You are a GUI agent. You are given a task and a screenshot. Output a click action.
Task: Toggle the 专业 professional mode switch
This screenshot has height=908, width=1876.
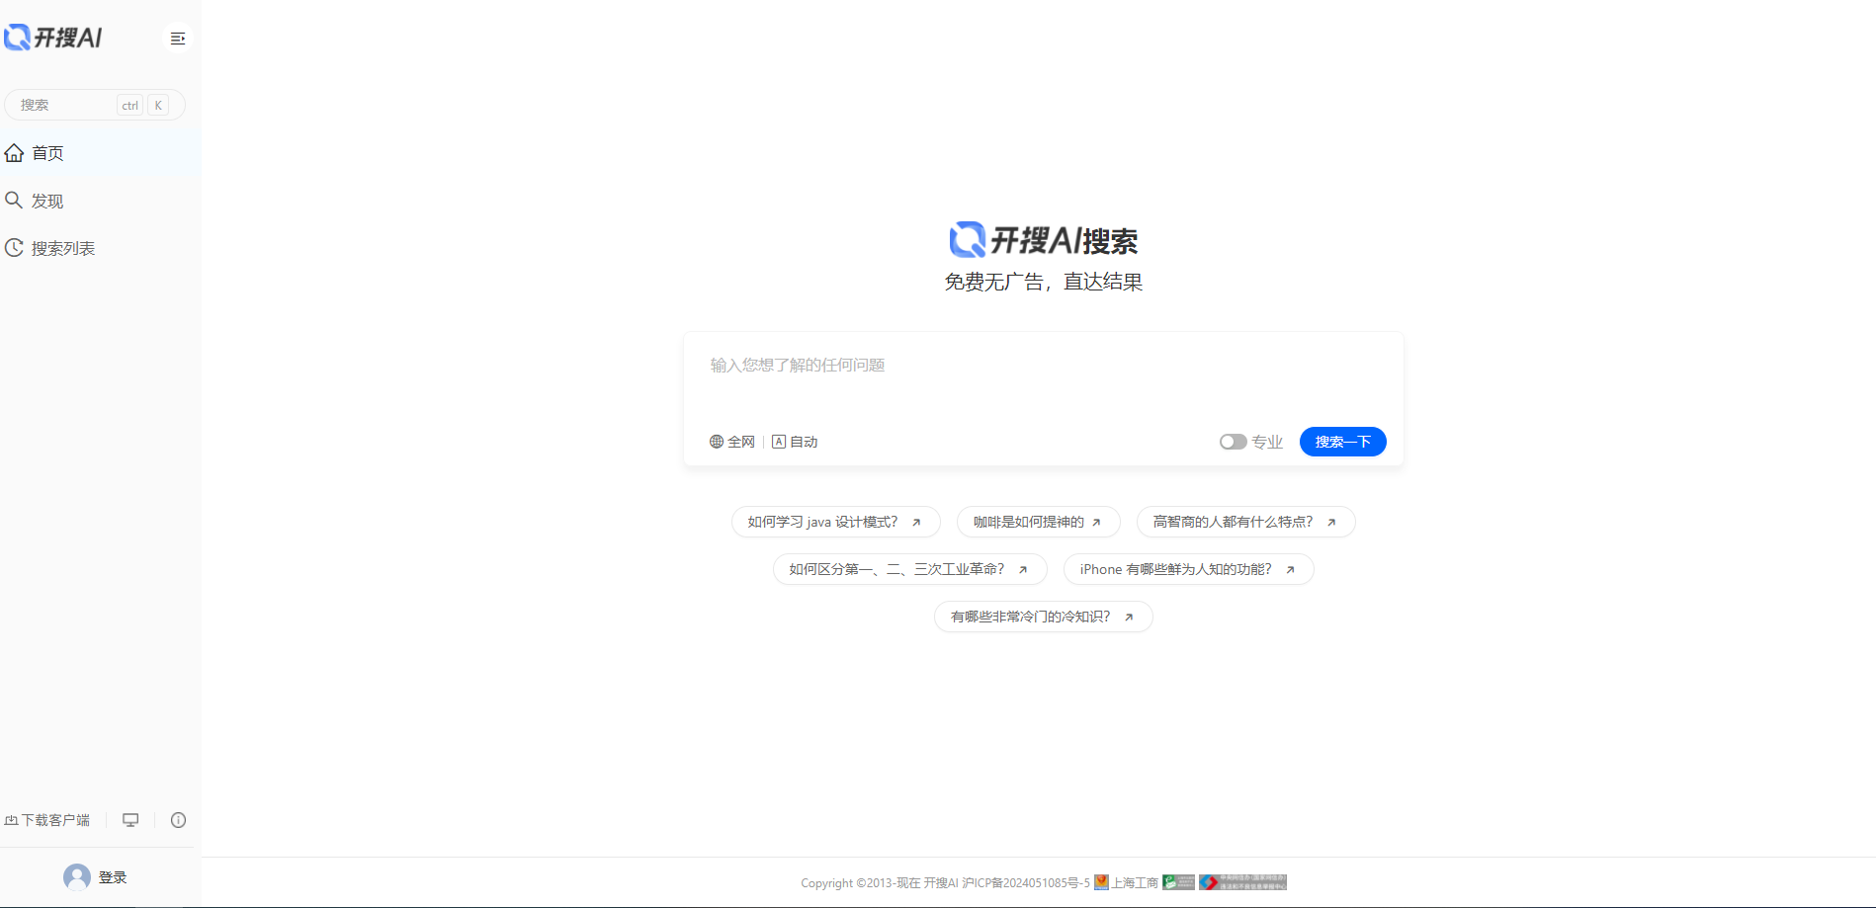coord(1233,442)
